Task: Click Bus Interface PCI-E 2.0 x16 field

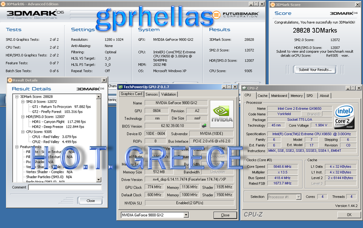Action: [x=211, y=141]
